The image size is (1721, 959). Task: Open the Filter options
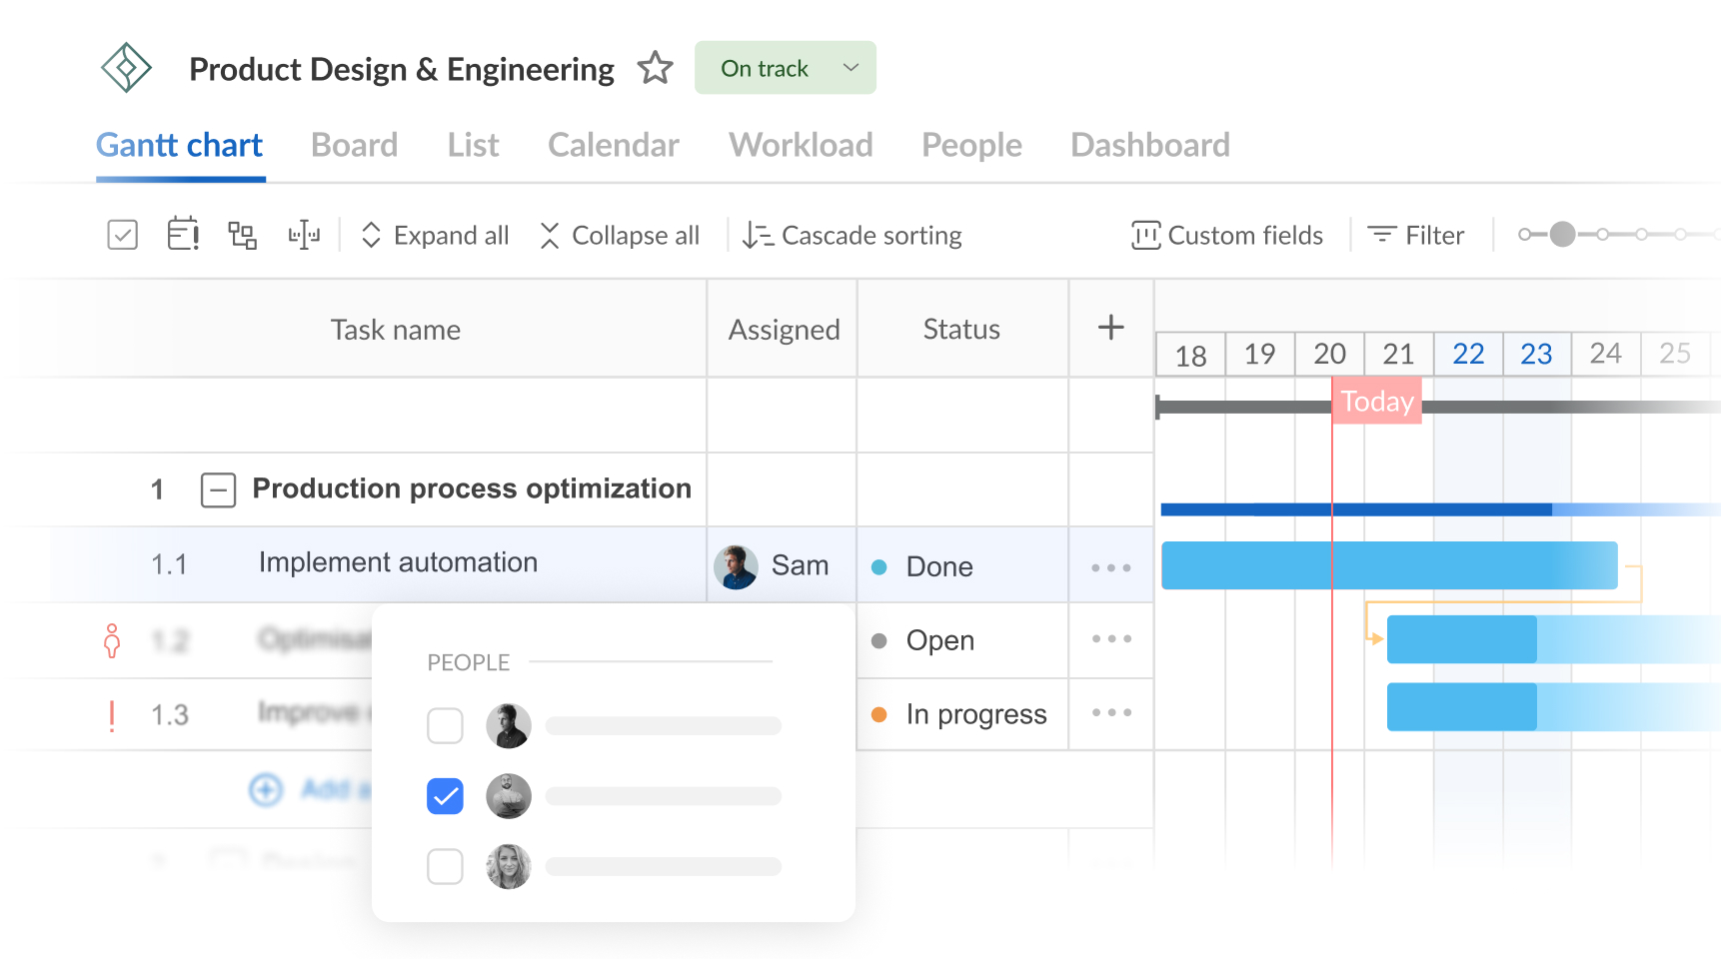click(x=1416, y=235)
